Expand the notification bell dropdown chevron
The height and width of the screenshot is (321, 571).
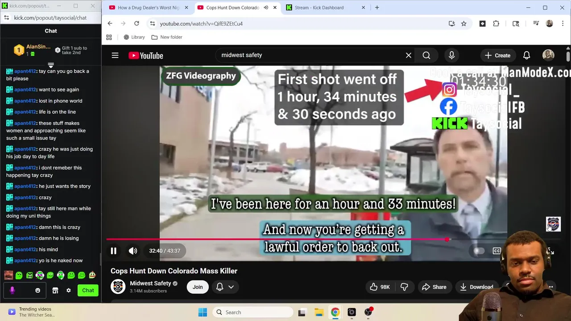tap(231, 287)
